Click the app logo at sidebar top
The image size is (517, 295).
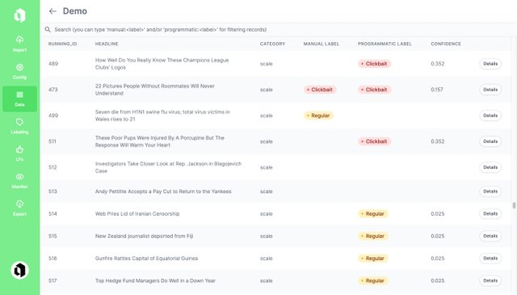[x=19, y=15]
